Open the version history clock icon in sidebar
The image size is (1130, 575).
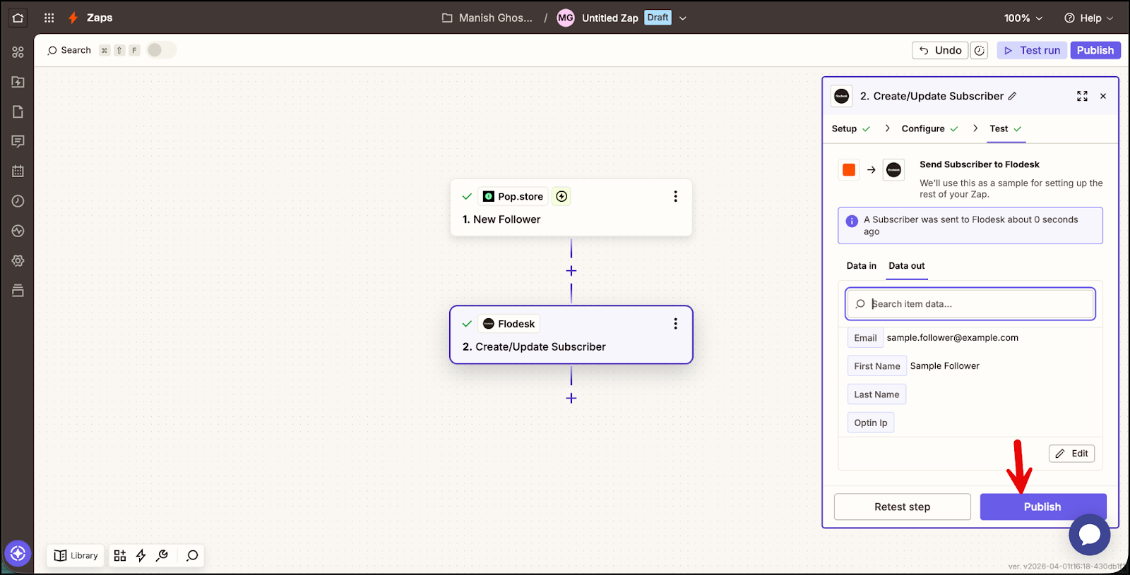(18, 201)
